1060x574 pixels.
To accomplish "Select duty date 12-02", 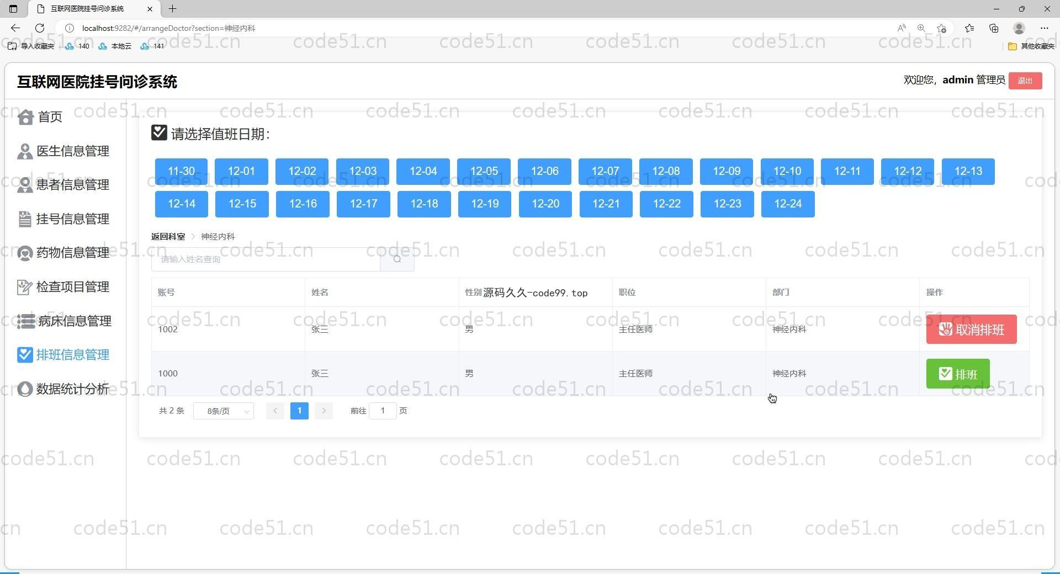I will tap(302, 172).
